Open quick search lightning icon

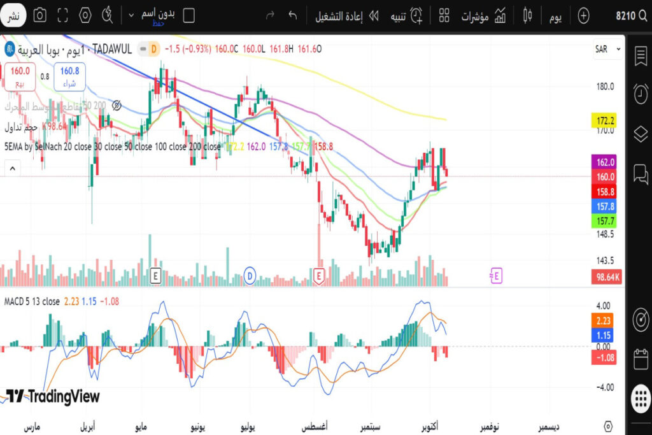tap(108, 14)
